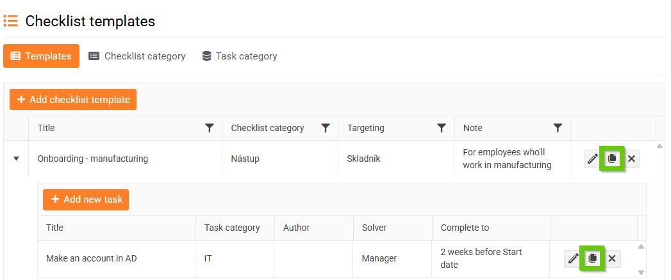This screenshot has height=280, width=671.
Task: Copy the Make an account in AD task
Action: pos(593,258)
